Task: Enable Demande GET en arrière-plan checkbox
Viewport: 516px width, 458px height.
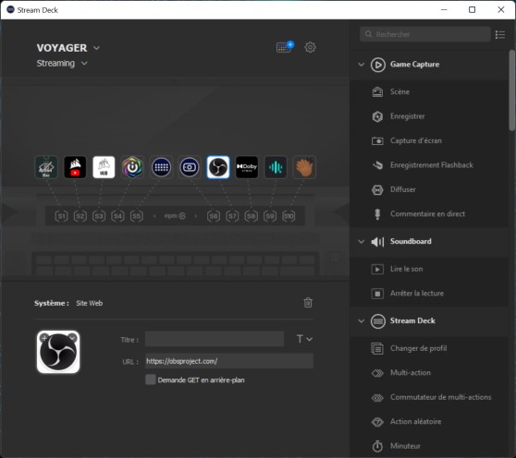Action: [151, 380]
